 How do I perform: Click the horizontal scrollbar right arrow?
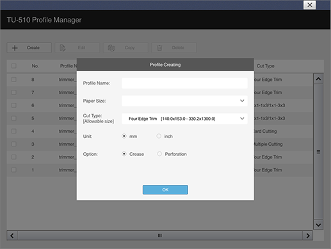308,236
